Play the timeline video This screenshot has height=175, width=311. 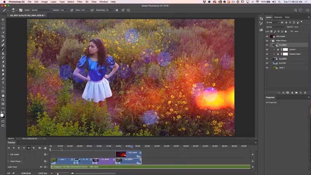click(x=19, y=148)
